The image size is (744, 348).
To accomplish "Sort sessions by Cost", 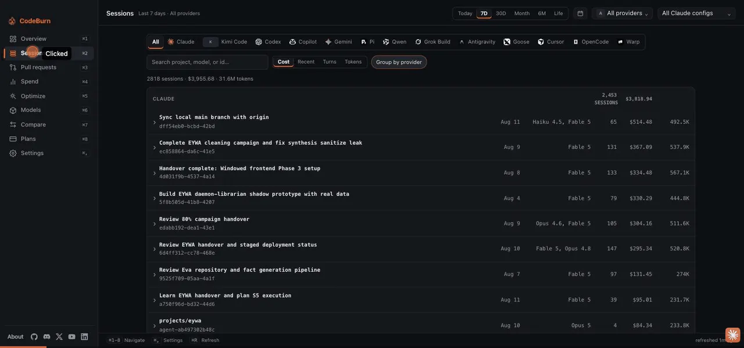I will (x=284, y=62).
